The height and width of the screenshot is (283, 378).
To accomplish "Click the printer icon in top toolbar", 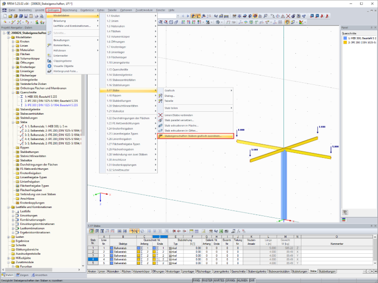I will (x=36, y=16).
